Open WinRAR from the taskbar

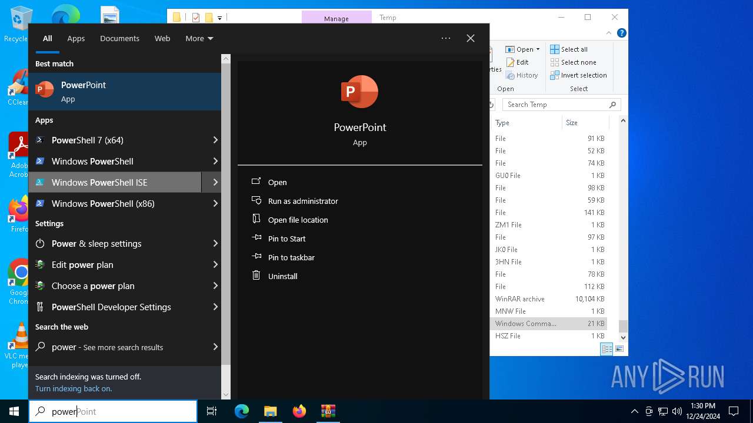328,411
